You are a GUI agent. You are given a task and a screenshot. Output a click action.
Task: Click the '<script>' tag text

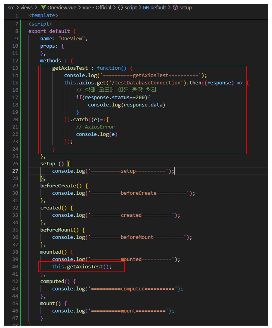pos(40,24)
